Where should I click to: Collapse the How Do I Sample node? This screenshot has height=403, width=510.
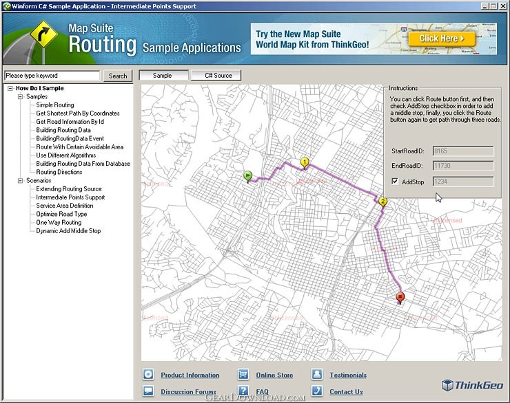point(10,88)
